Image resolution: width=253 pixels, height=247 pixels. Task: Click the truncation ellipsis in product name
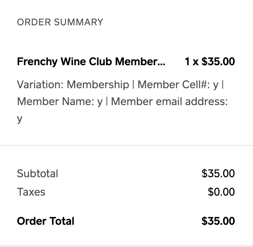[x=162, y=63]
